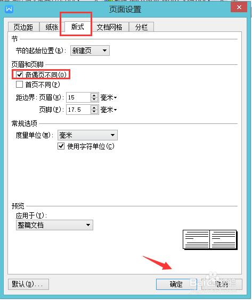Decrease footer distance with down stepper arrow
252x300 pixels.
pyautogui.click(x=94, y=112)
